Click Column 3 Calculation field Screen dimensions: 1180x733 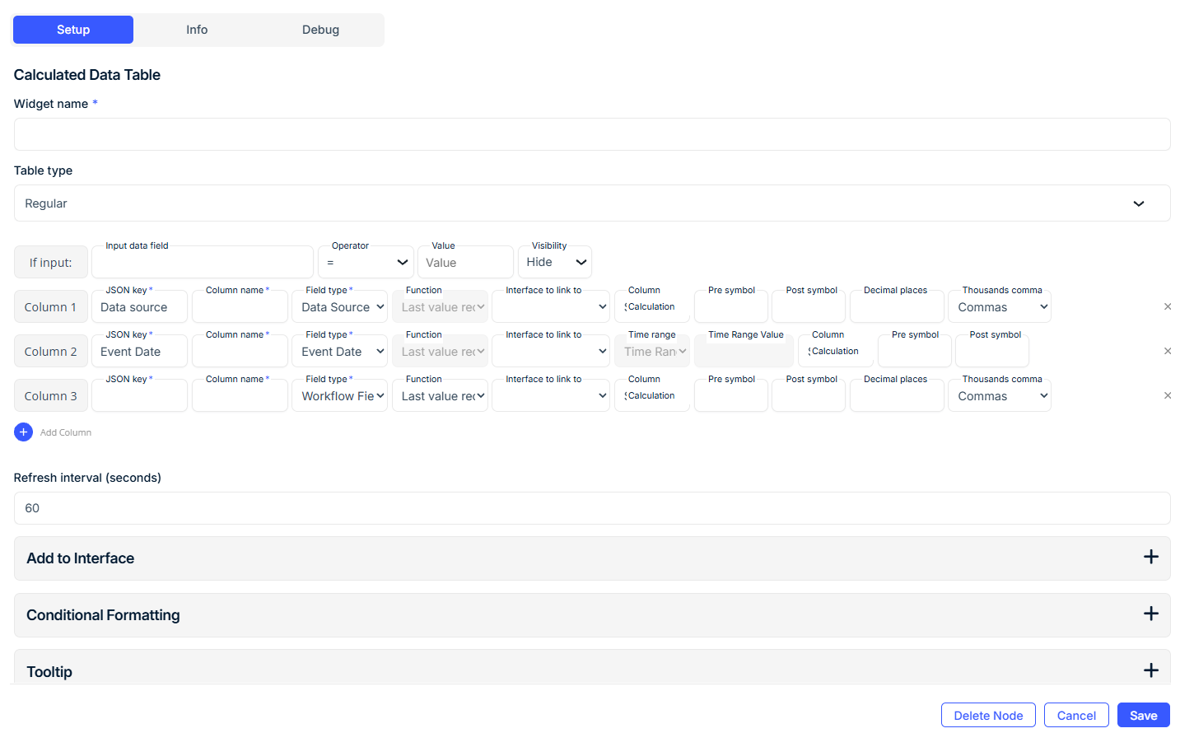652,395
